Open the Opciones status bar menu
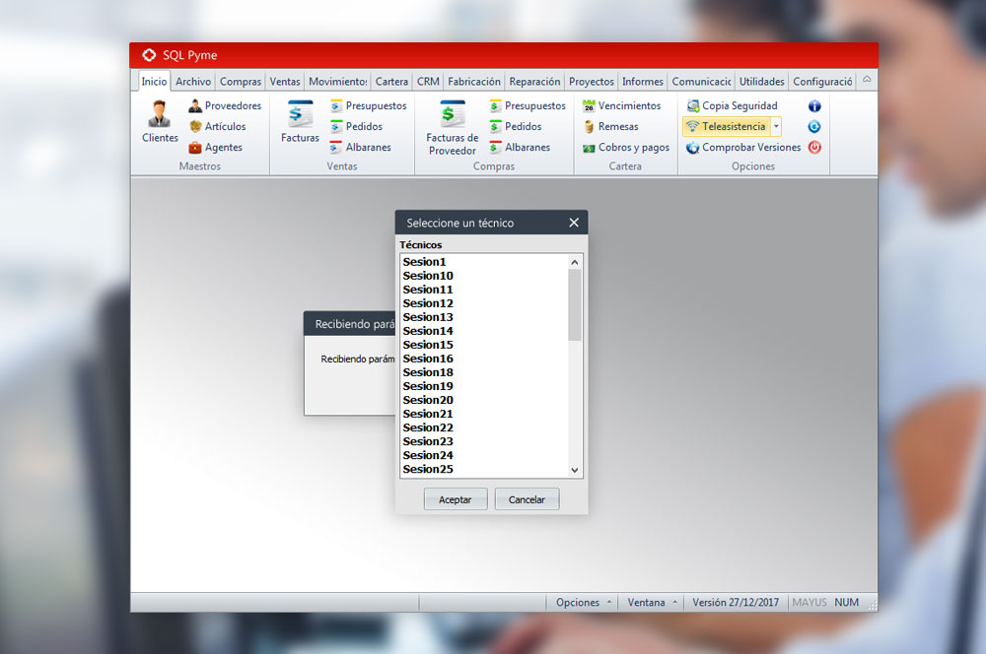986x654 pixels. pyautogui.click(x=584, y=602)
